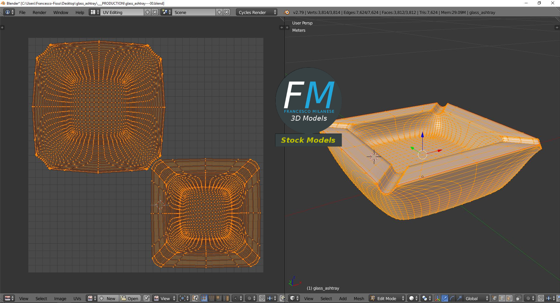Open the Global transform orientation dropdown
The width and height of the screenshot is (560, 303).
click(x=476, y=298)
